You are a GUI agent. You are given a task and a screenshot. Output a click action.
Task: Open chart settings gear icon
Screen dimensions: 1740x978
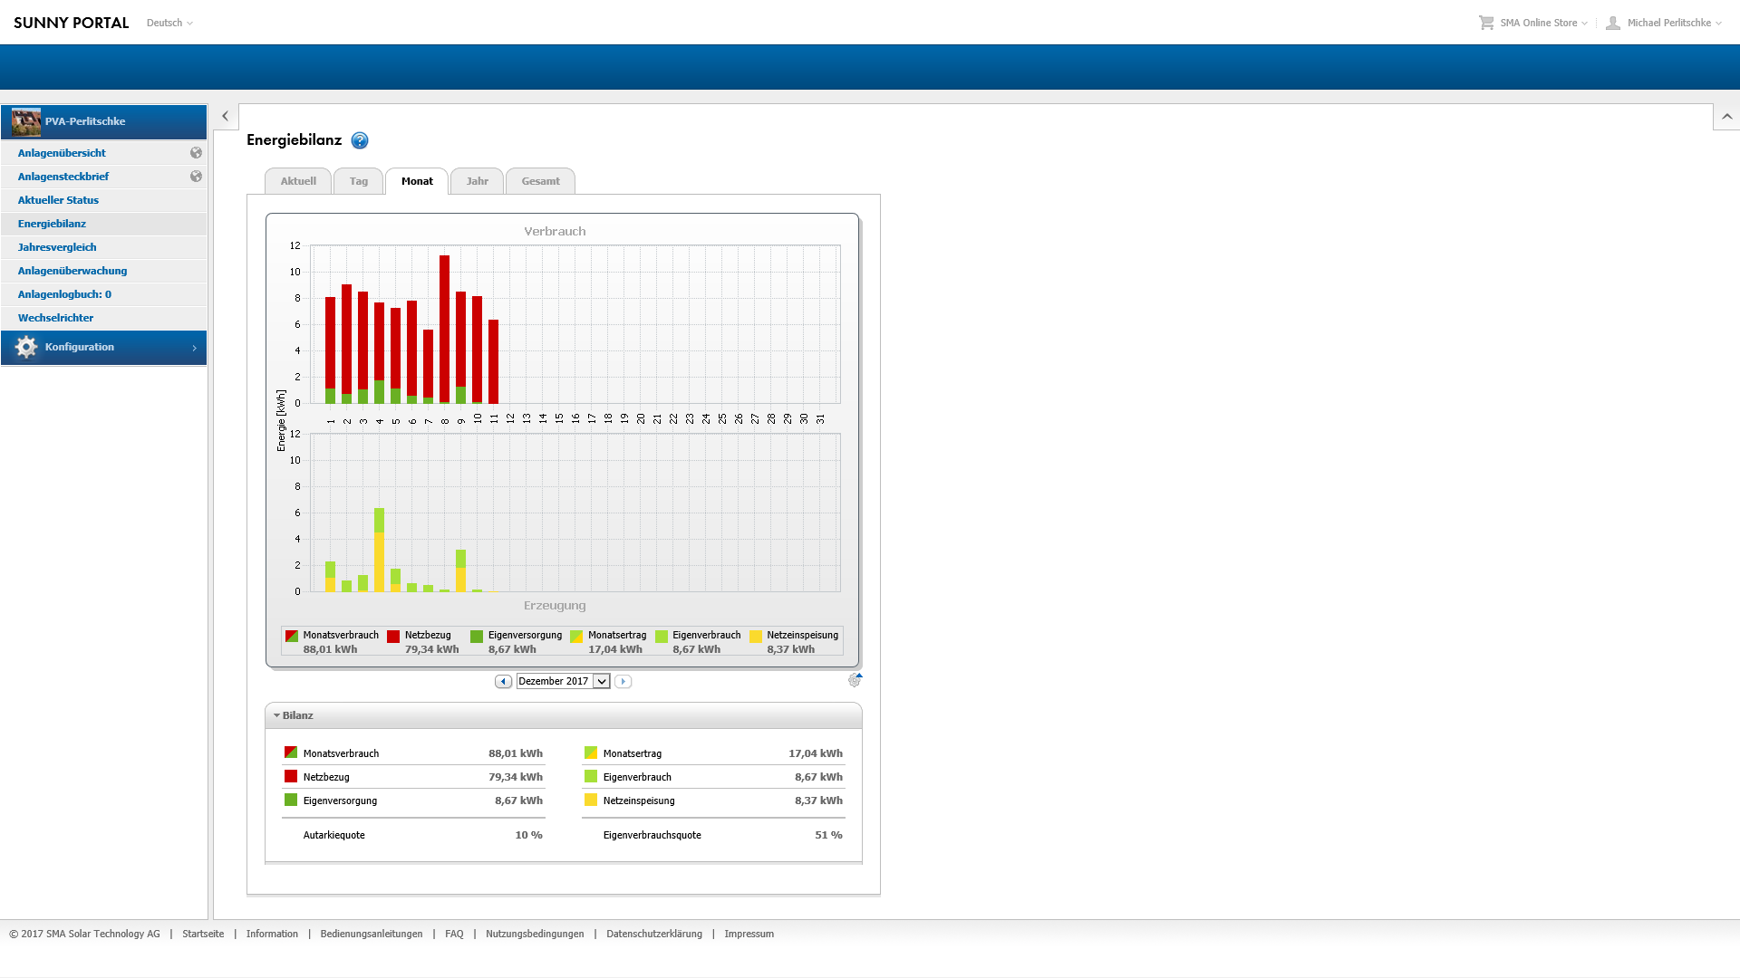pos(855,680)
